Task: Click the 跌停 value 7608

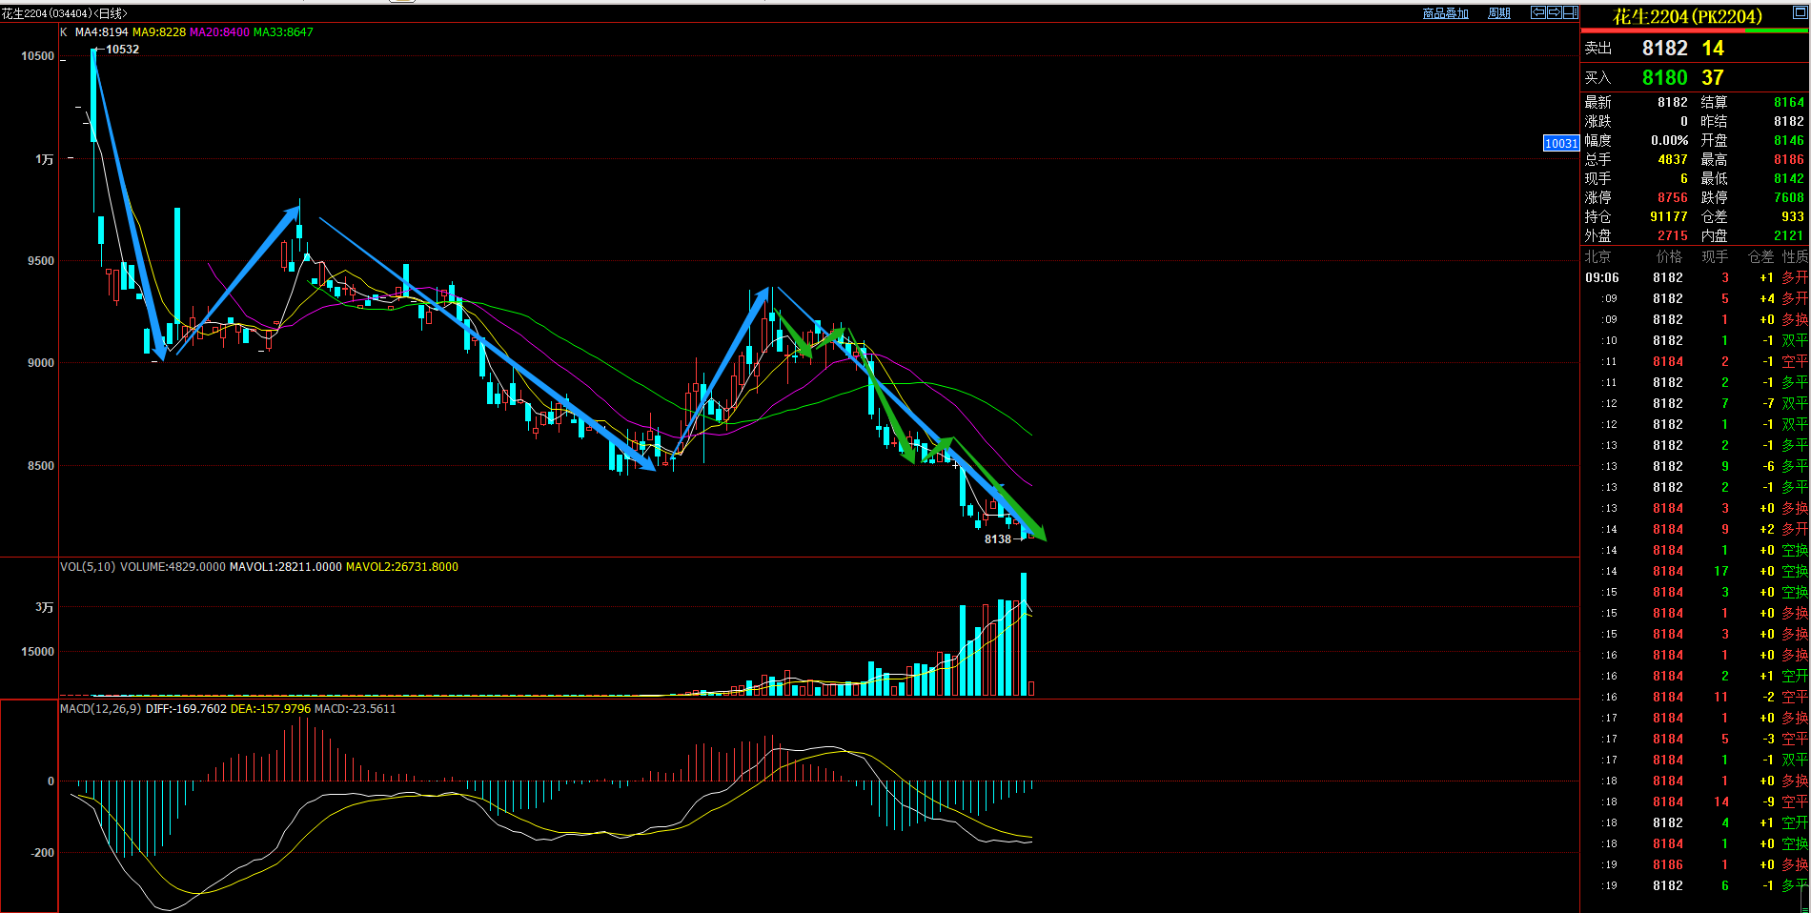Action: [x=1789, y=197]
